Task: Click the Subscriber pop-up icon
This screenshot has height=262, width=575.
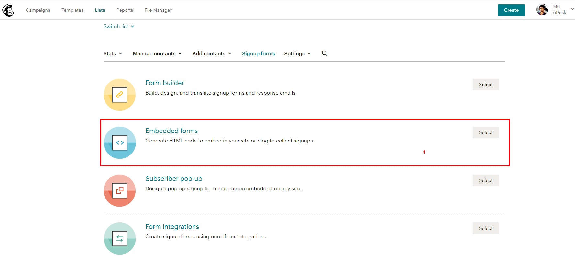Action: click(119, 190)
